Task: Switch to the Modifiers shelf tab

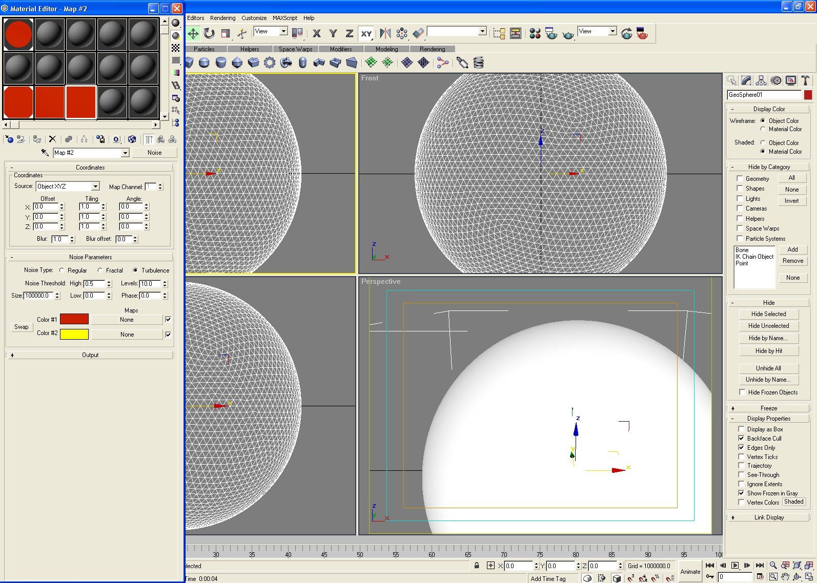Action: pyautogui.click(x=341, y=49)
